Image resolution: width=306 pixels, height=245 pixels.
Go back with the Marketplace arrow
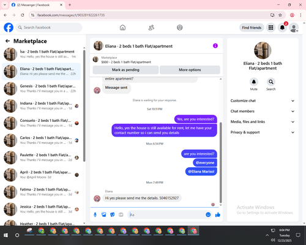[x=8, y=41]
